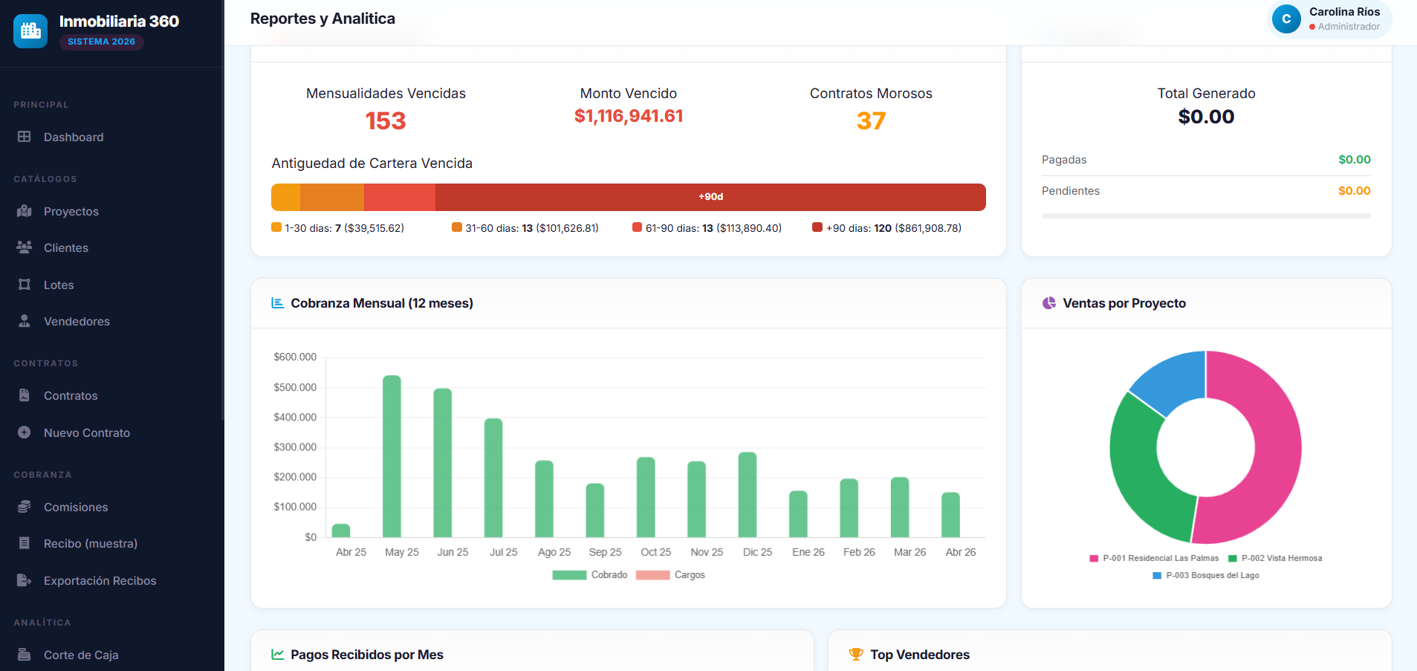Click the Contratos Morosos count 37
The width and height of the screenshot is (1417, 671).
click(871, 121)
